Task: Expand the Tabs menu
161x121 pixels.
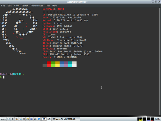Action: click(x=48, y=6)
